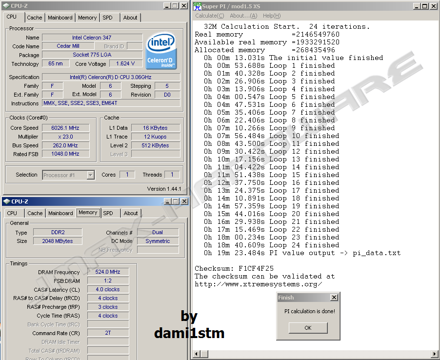The width and height of the screenshot is (440, 360).
Task: Click the '32M Calculation Start. 24 iterations.' line
Action: (x=287, y=27)
